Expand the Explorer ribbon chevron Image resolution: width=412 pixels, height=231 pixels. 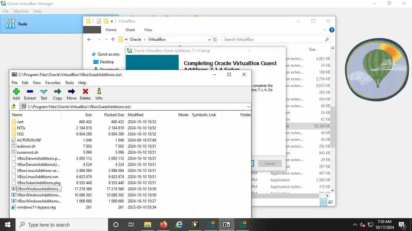tap(325, 30)
